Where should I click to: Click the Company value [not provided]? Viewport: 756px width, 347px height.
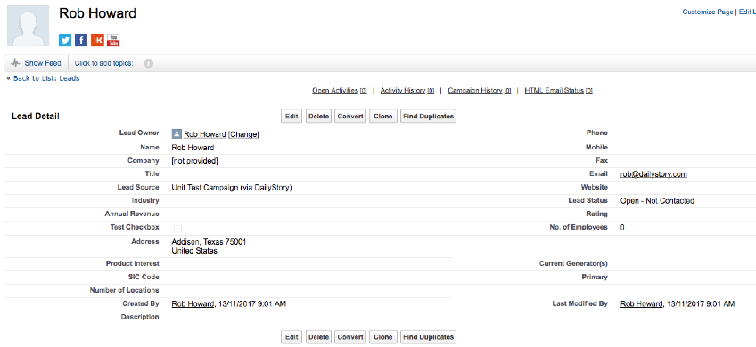coord(194,161)
